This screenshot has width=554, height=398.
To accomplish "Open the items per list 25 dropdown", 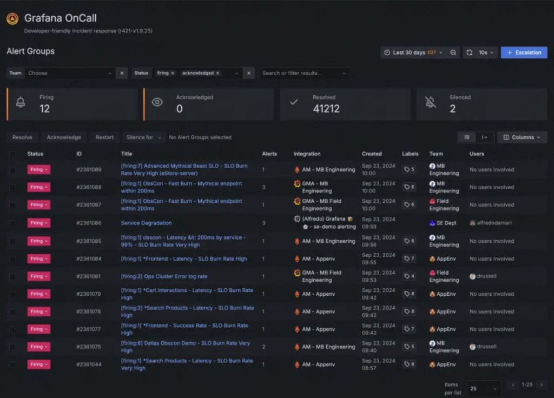I will (x=483, y=388).
